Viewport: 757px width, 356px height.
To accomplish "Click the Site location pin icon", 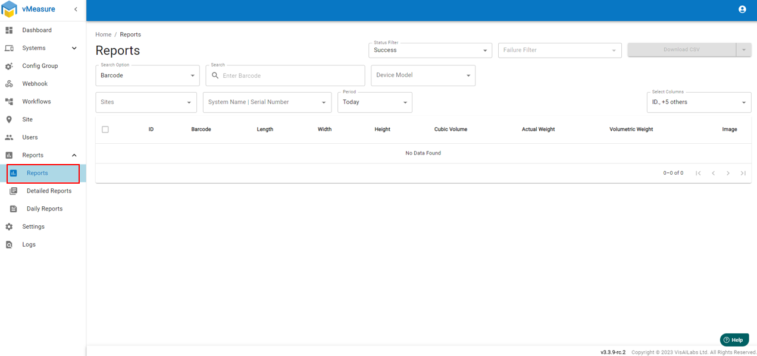I will coord(9,119).
